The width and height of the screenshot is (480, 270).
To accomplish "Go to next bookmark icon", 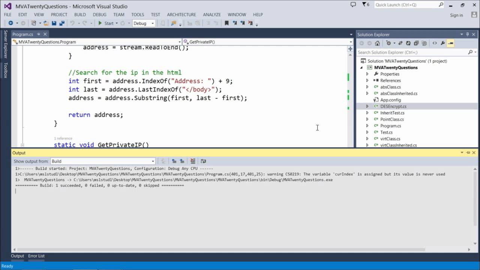I will (x=242, y=23).
